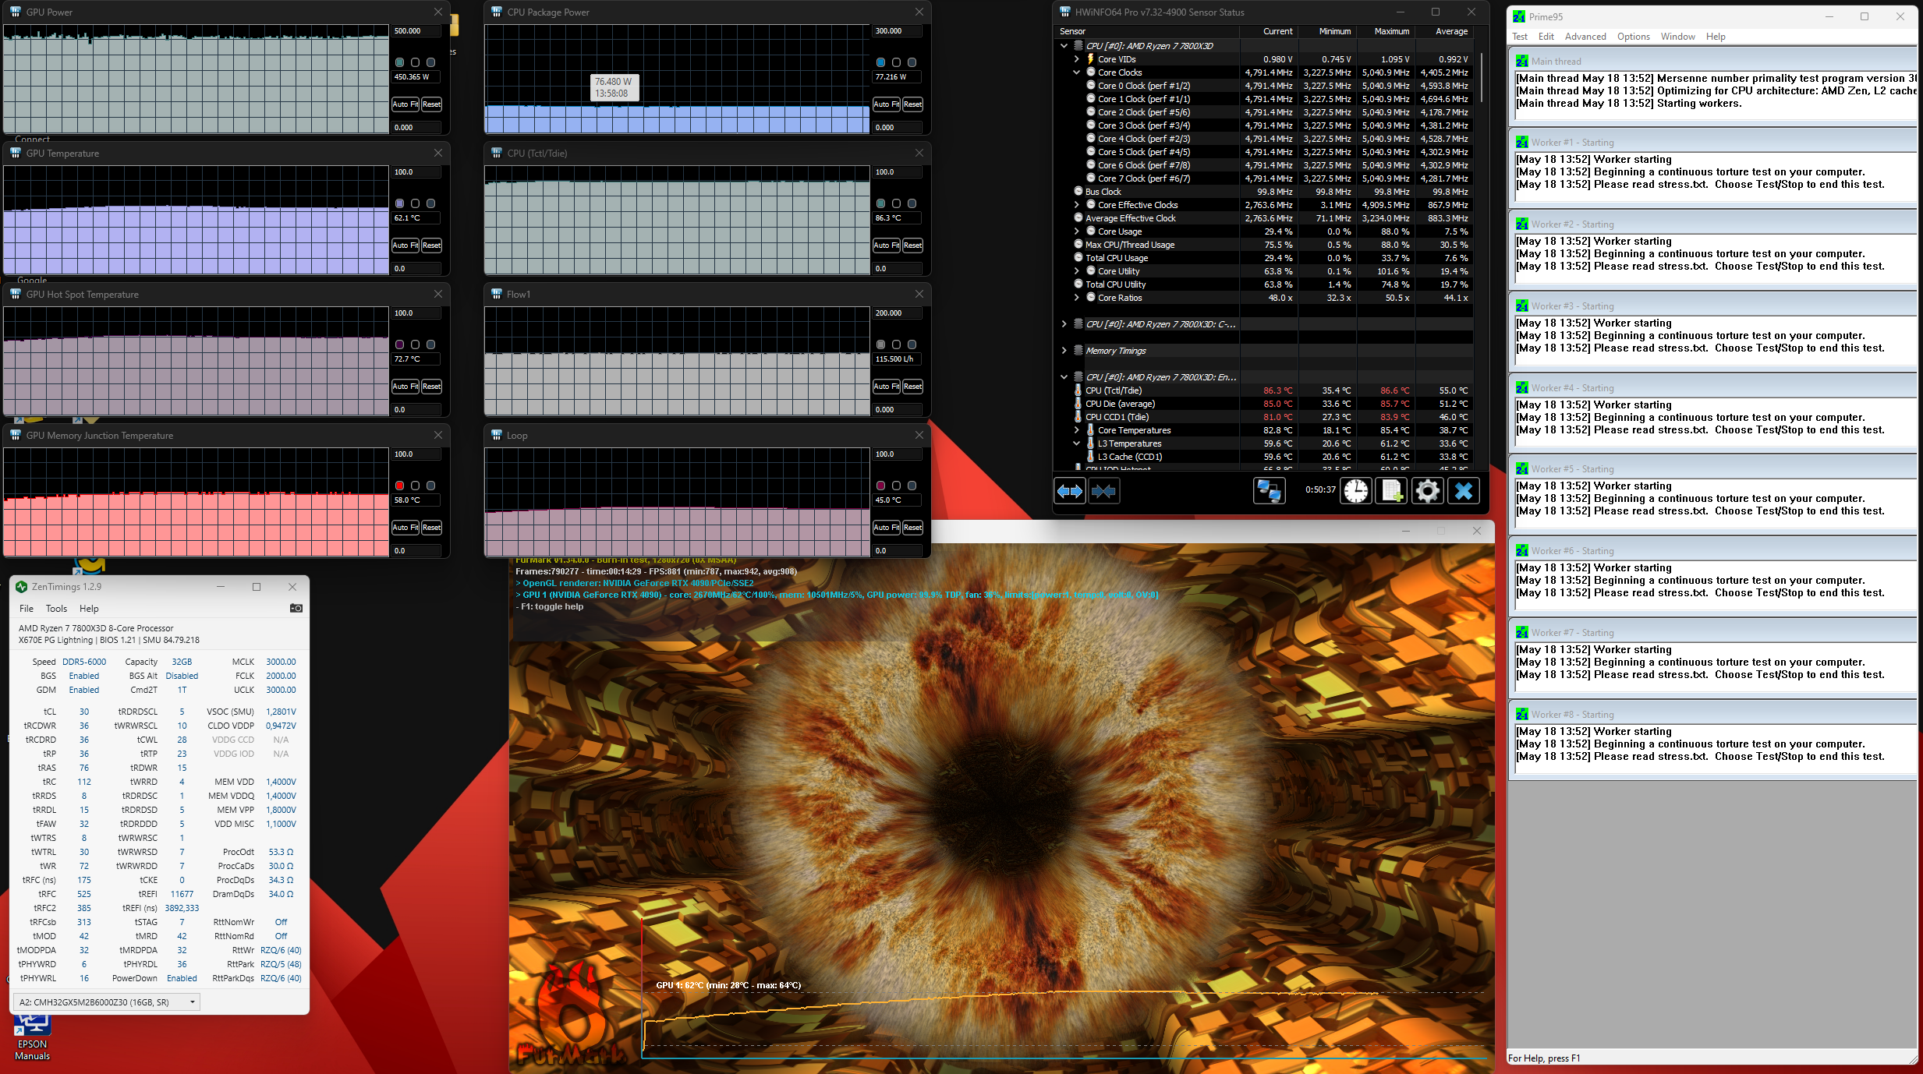Screen dimensions: 1923x1074
Task: Collapse the Core Clocks tree node
Action: 1077,72
